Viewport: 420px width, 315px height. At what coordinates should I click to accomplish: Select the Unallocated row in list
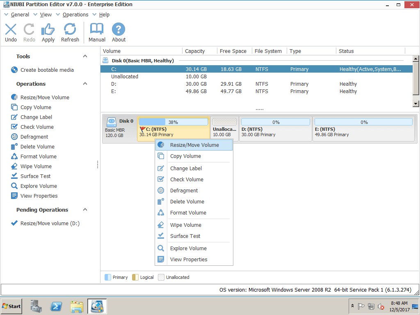click(256, 77)
